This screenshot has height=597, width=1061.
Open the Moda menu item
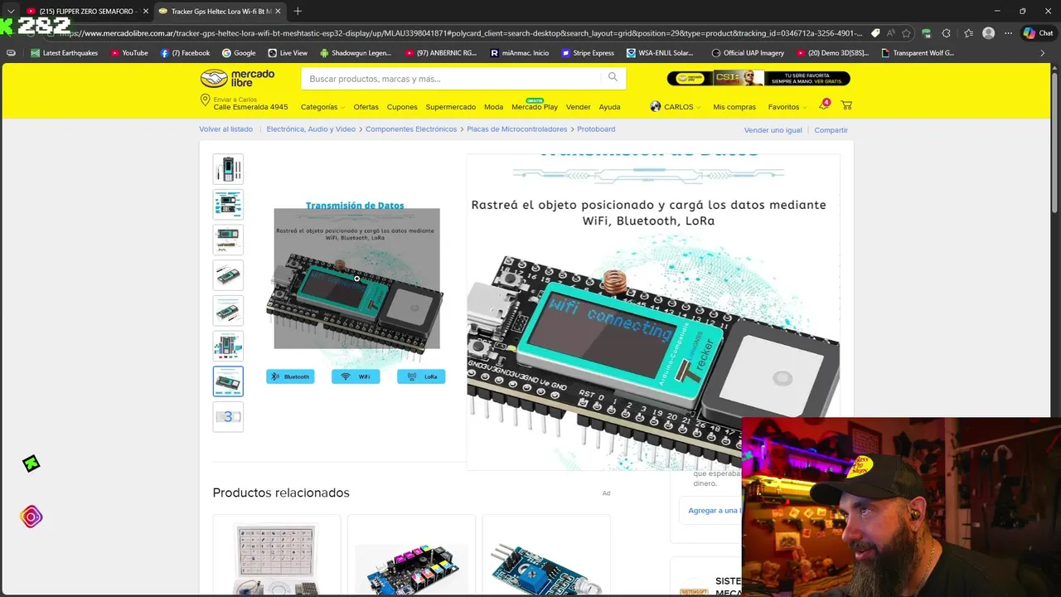pos(493,107)
